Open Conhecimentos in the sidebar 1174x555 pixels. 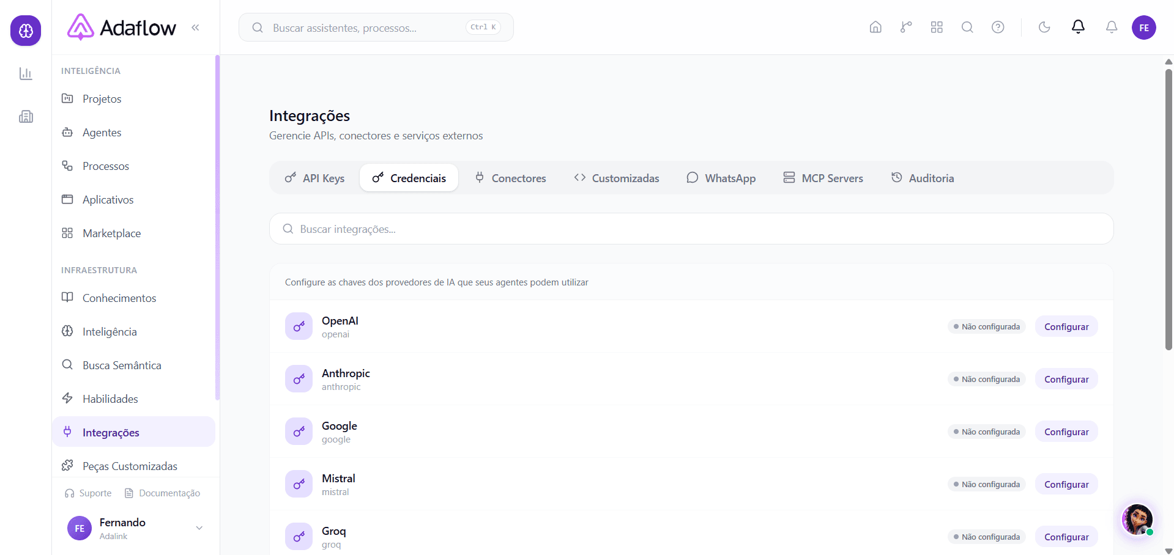coord(133,298)
